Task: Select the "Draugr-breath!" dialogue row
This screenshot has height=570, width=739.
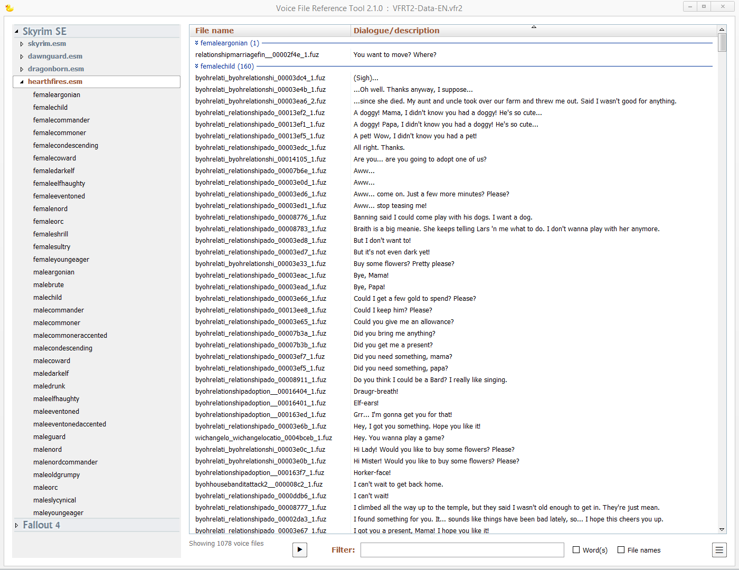Action: (376, 392)
